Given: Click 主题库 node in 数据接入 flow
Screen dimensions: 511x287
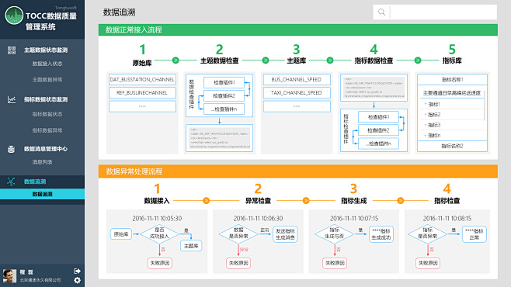Looking at the screenshot, I should [191, 246].
